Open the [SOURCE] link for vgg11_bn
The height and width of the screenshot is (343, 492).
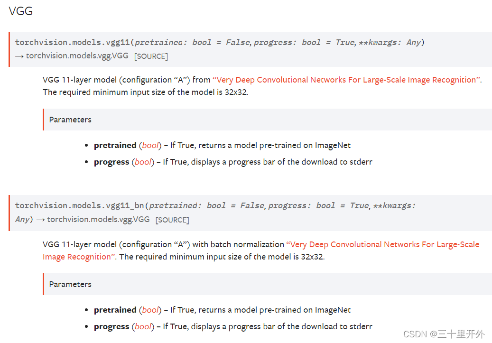(x=172, y=220)
